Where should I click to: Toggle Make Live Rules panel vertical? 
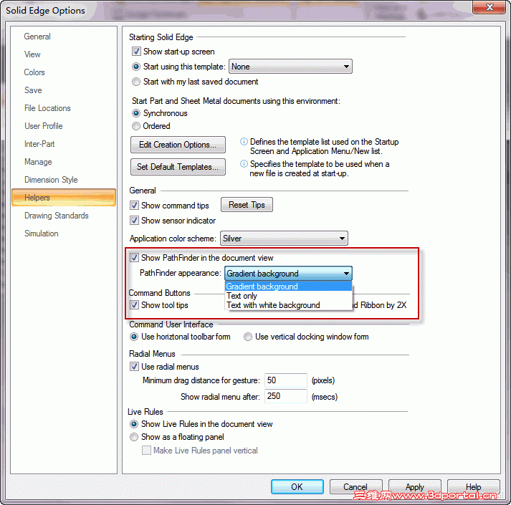[146, 451]
